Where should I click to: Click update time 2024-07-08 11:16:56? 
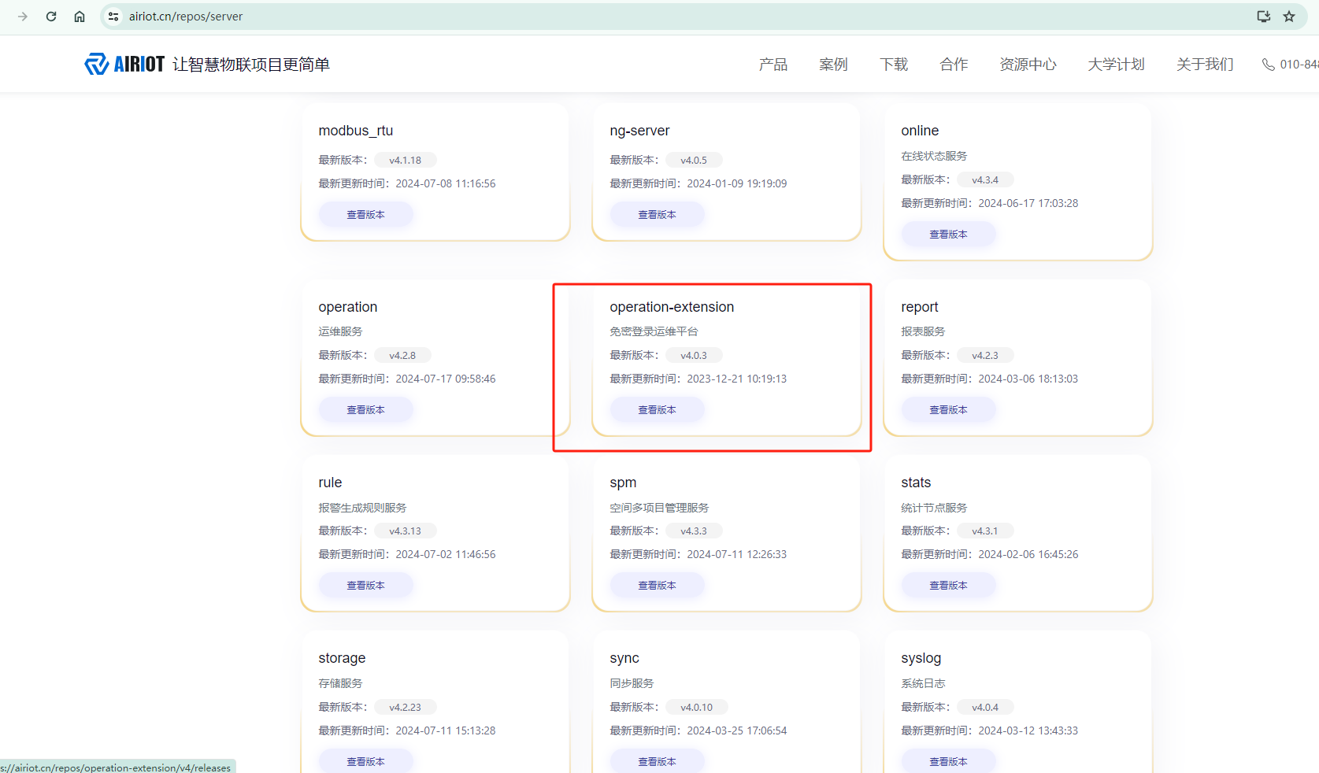[446, 183]
